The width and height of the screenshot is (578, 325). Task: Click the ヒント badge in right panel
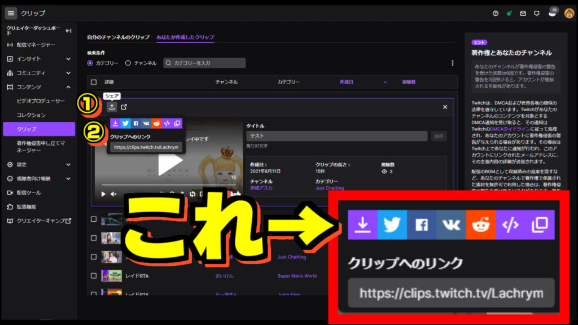(479, 42)
